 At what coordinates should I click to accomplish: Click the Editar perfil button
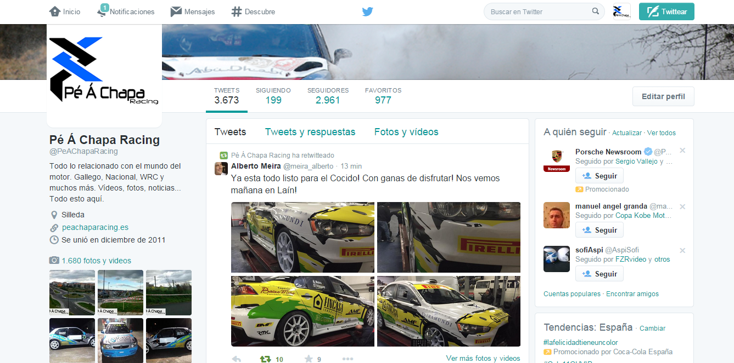(663, 96)
